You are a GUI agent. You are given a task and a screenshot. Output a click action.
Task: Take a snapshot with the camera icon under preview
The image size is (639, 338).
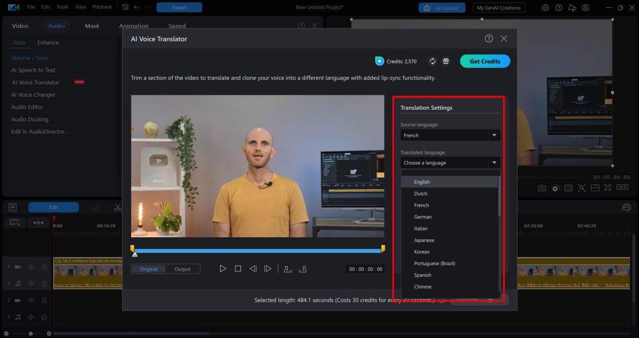(x=542, y=187)
